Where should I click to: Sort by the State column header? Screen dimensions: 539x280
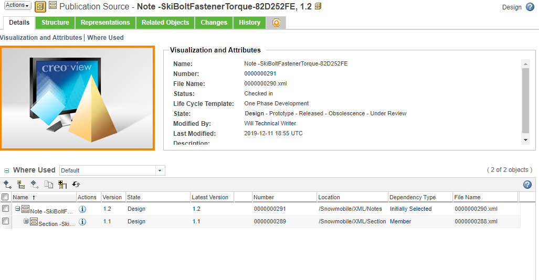[x=158, y=197]
